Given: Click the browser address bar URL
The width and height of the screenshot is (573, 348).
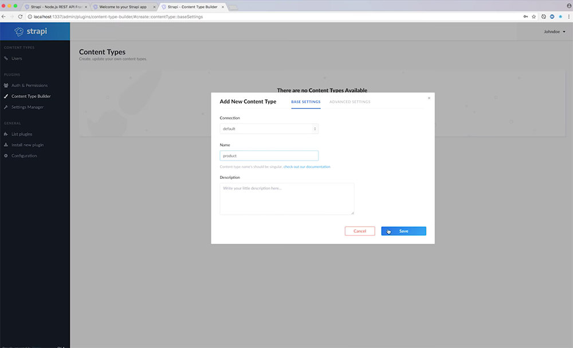Looking at the screenshot, I should [118, 17].
